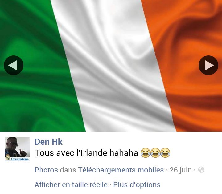Image resolution: width=222 pixels, height=194 pixels.
Task: Click the 26 juin post date
Action: pos(181,170)
